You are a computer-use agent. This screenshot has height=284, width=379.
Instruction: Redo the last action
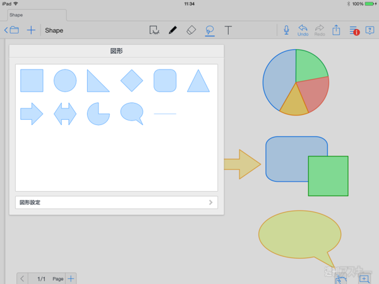click(320, 30)
